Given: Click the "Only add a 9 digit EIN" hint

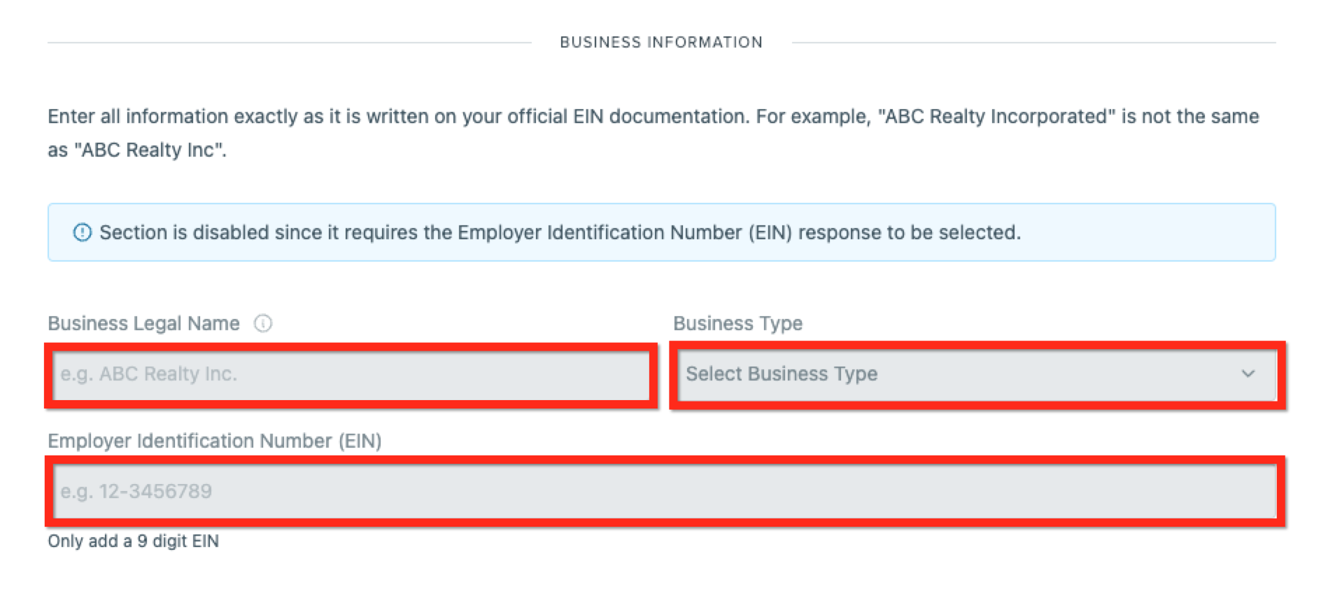Looking at the screenshot, I should [133, 541].
